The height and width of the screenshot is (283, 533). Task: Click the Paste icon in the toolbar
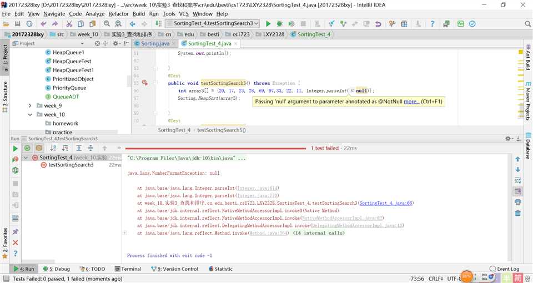93,23
